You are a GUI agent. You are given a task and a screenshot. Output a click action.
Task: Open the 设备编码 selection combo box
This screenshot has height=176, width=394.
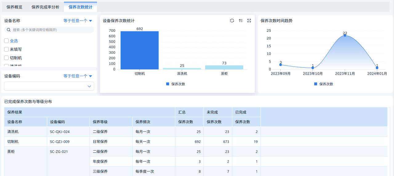coord(49,86)
